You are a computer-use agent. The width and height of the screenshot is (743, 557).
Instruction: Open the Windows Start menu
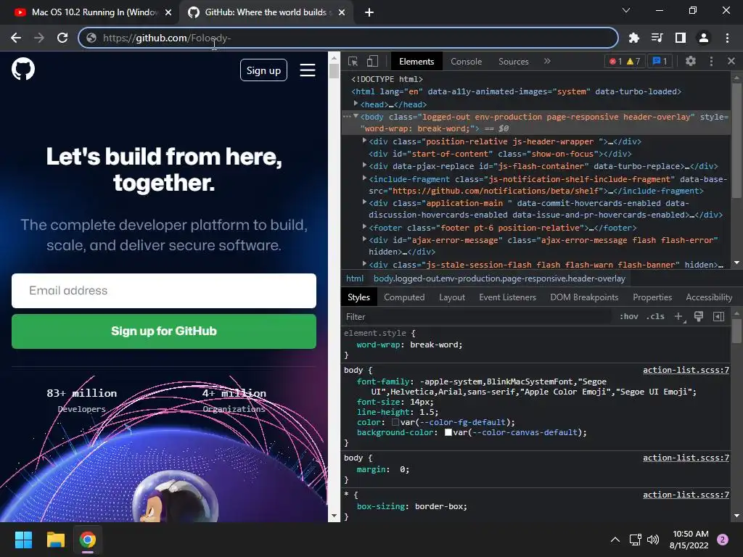pyautogui.click(x=23, y=540)
